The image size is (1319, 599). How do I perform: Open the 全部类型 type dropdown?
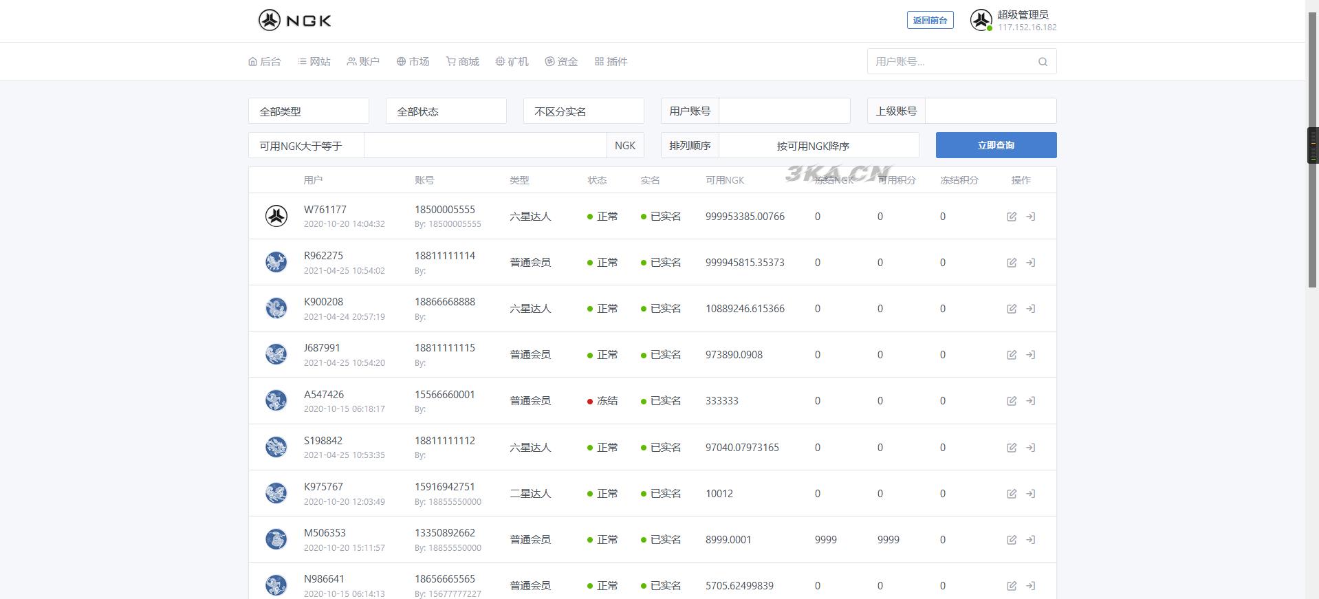tap(308, 111)
